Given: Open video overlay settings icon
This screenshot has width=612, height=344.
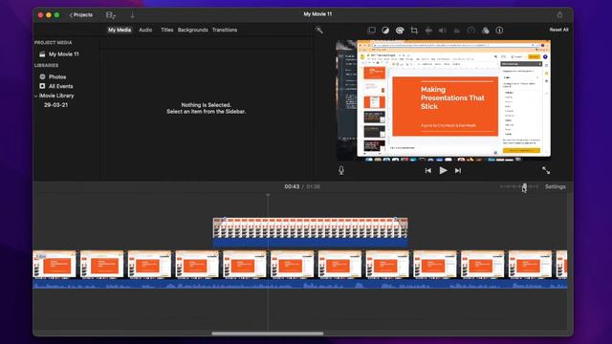Looking at the screenshot, I should [x=372, y=30].
